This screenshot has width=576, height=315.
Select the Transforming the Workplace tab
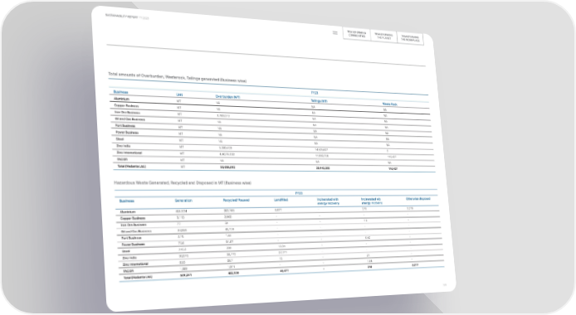tap(410, 38)
